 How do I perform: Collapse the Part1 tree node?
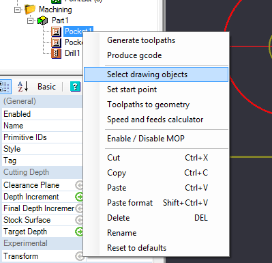click(x=30, y=21)
